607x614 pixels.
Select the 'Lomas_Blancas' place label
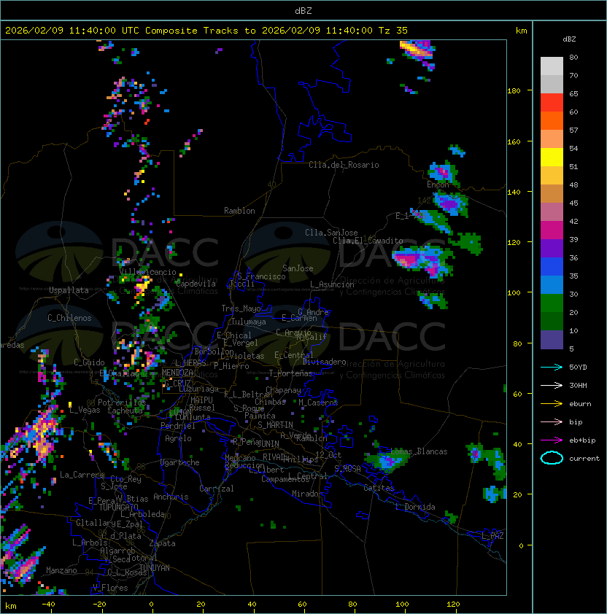click(419, 451)
